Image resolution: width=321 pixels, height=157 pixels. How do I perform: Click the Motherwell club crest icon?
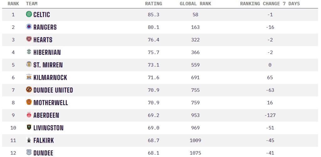click(x=29, y=102)
